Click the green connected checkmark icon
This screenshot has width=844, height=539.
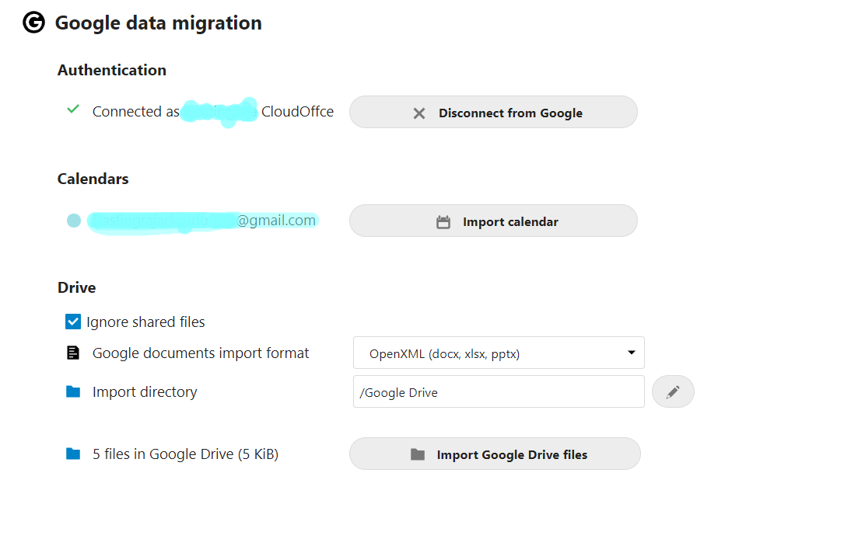pos(73,109)
